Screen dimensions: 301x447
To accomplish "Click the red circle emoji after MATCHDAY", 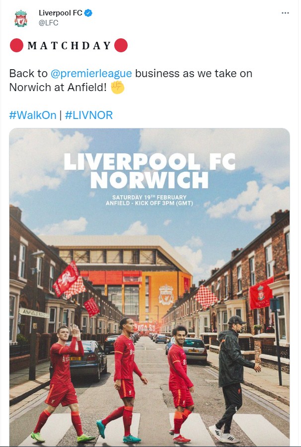I will pyautogui.click(x=121, y=46).
